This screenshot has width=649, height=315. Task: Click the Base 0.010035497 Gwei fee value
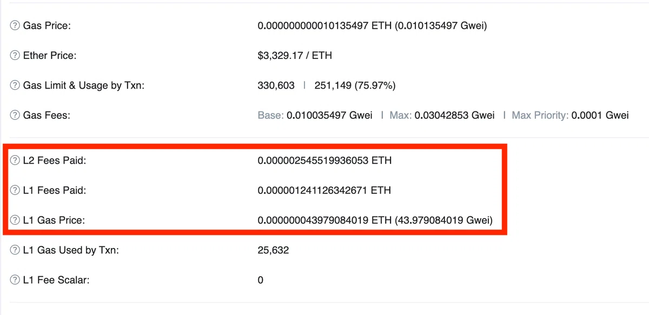tap(315, 115)
